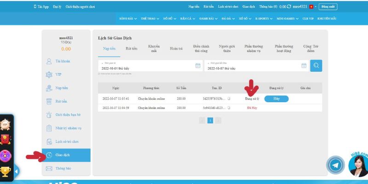Switch to the Hoàn trả tab
Screen dimensions: 368x184
pos(176,48)
